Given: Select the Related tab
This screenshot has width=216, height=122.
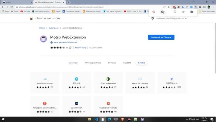Looking at the screenshot, I should pos(142,63).
